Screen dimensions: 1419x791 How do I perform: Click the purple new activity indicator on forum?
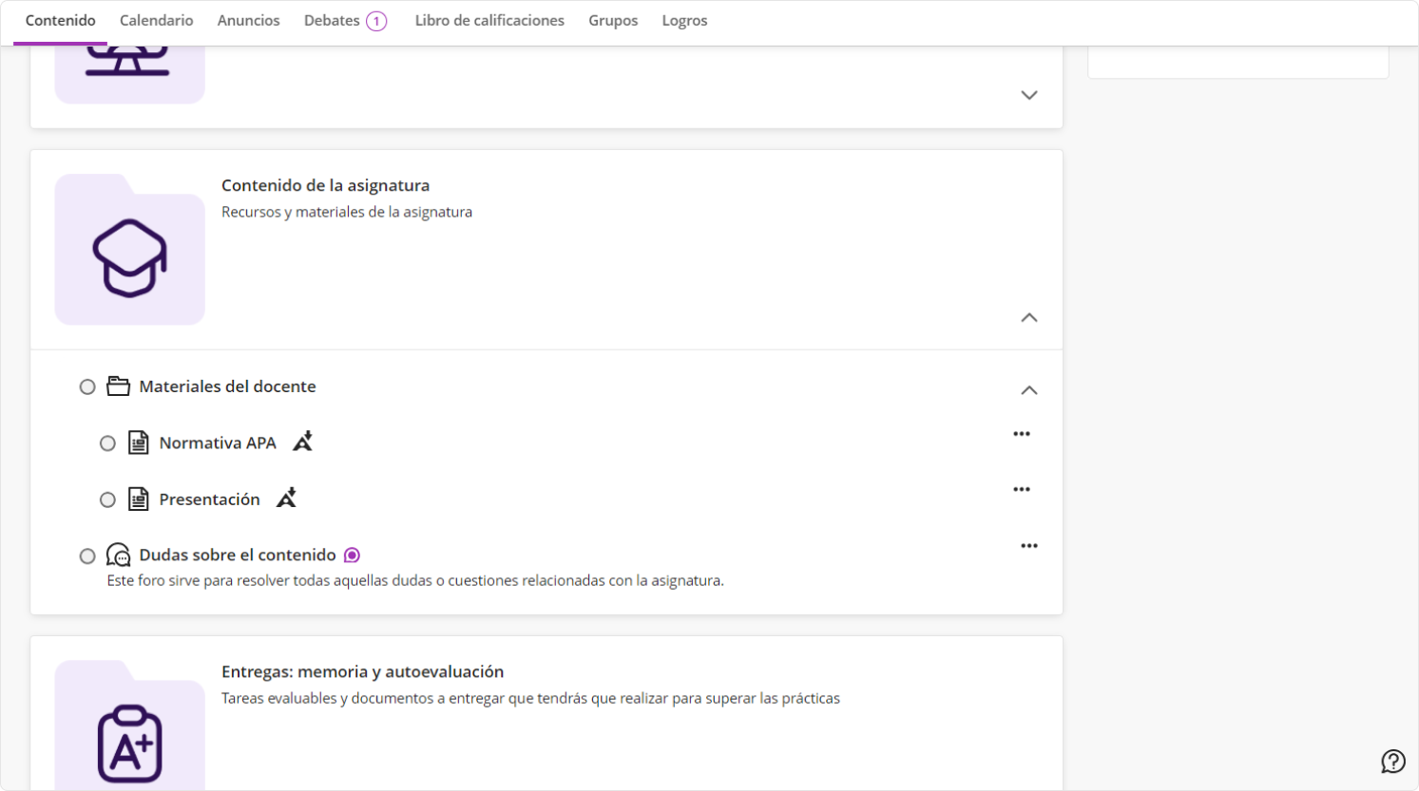(x=352, y=556)
